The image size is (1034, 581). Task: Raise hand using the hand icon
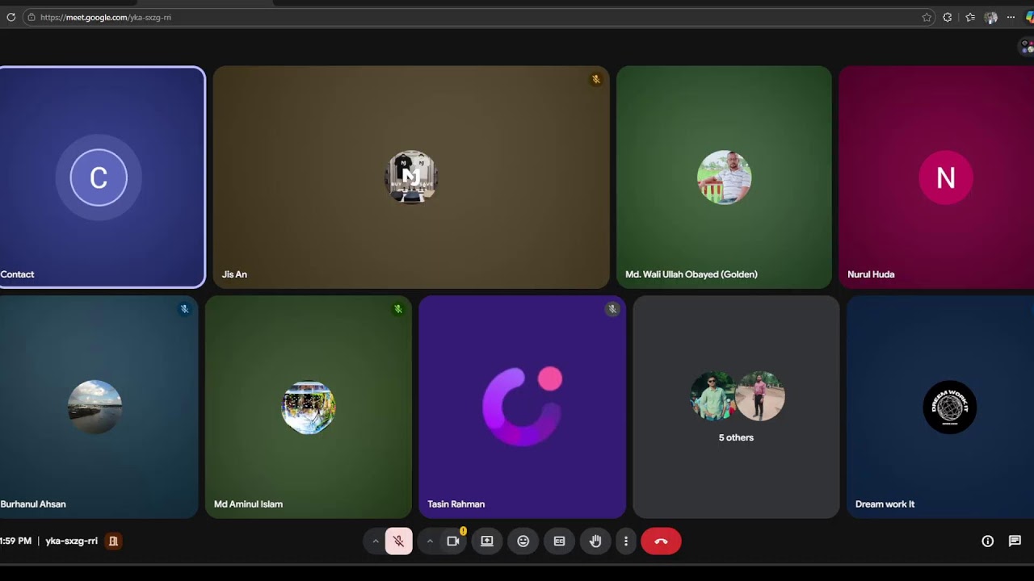tap(595, 541)
